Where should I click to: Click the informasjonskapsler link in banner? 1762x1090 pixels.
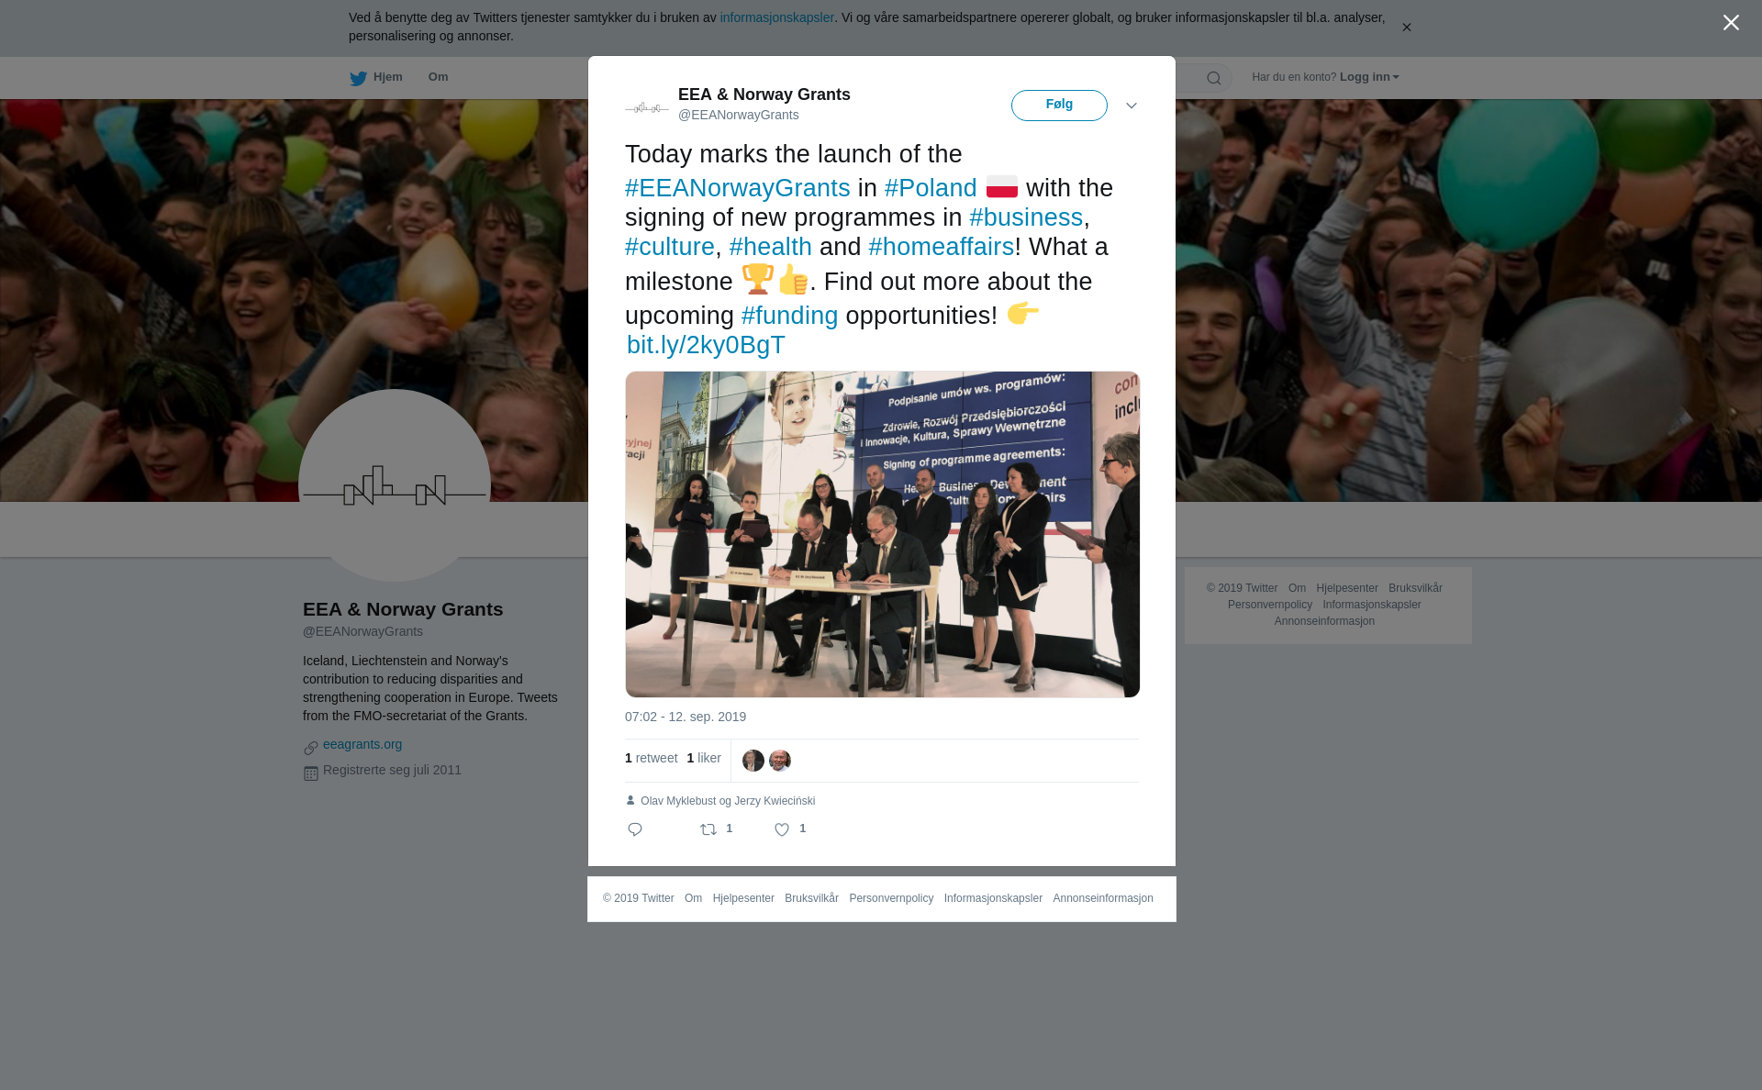click(x=776, y=17)
